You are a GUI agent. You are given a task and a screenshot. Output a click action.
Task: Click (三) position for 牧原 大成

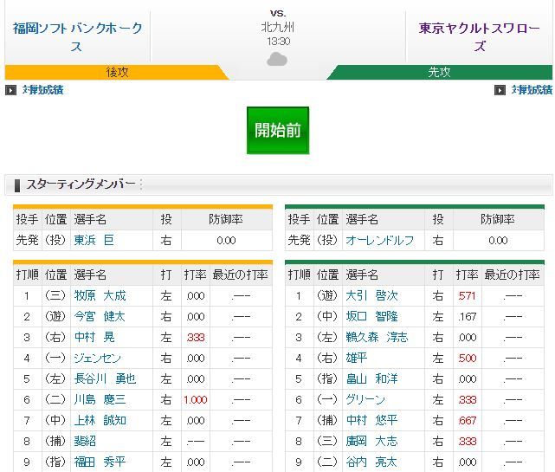coord(55,295)
